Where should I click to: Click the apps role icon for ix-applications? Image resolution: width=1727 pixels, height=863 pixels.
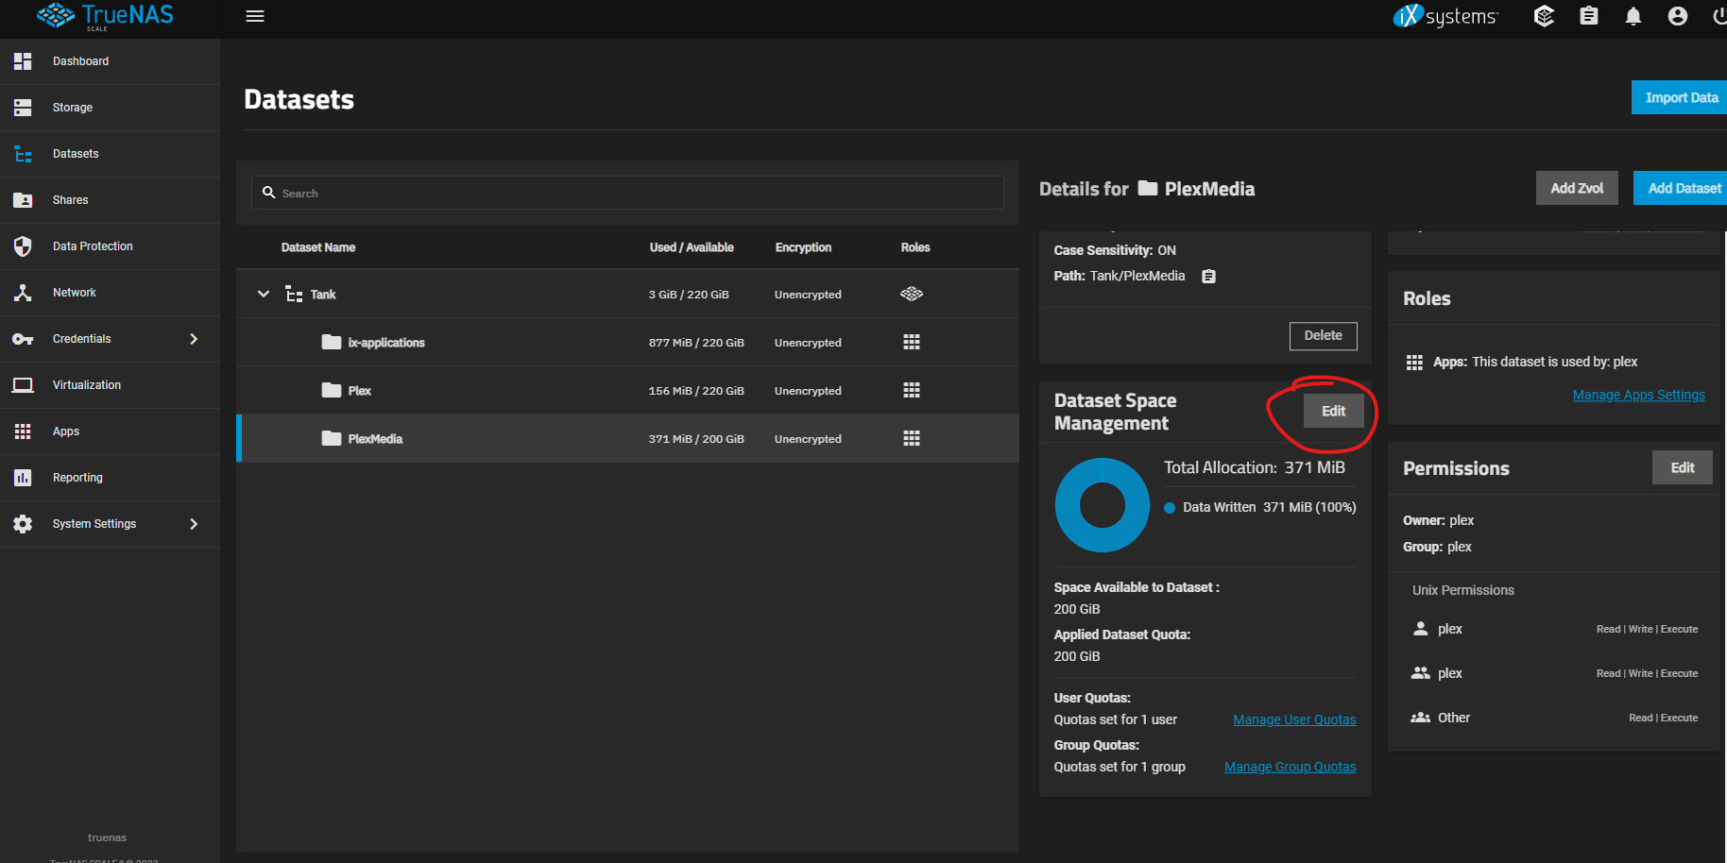point(912,342)
